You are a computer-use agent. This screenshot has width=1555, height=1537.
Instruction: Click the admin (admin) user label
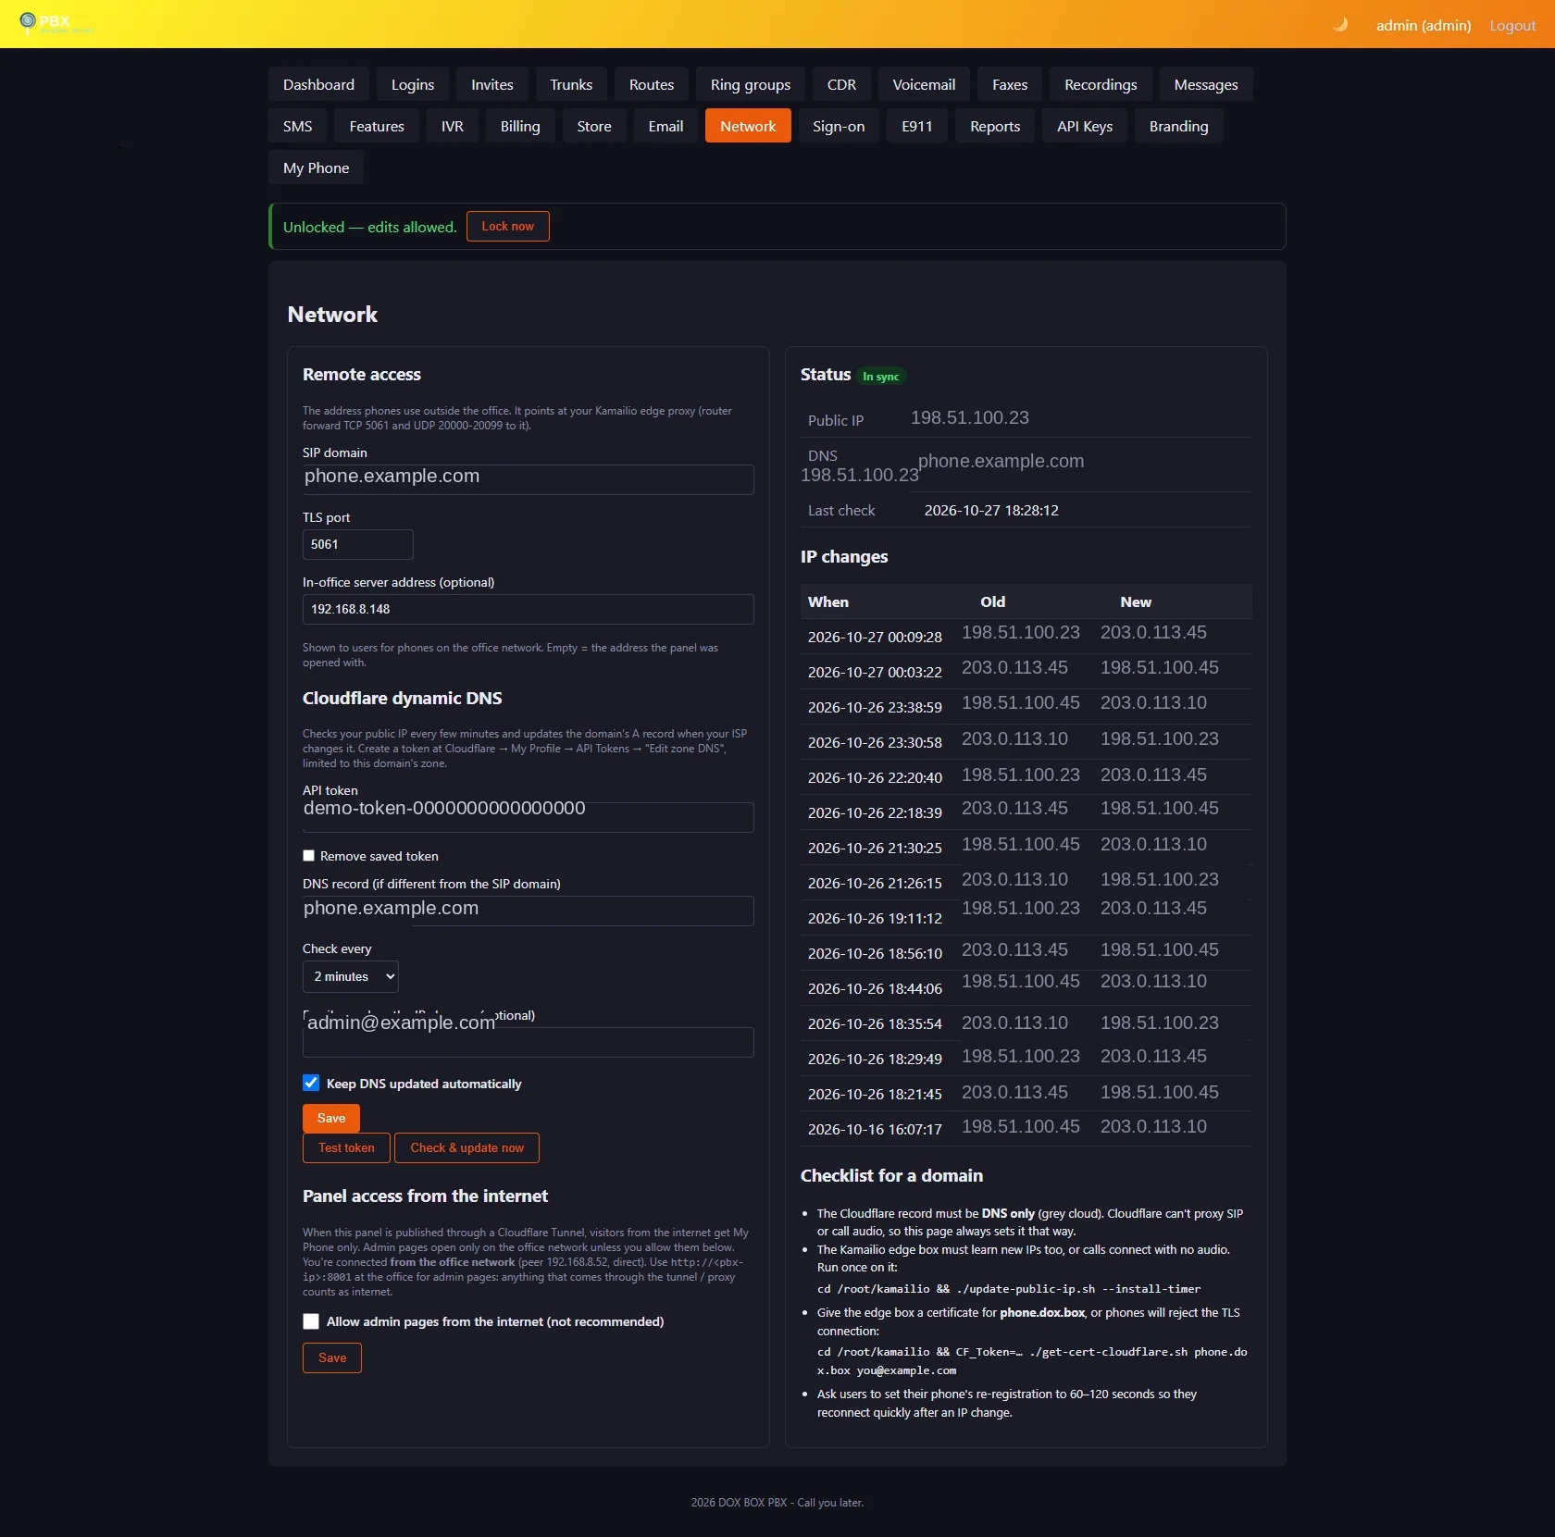click(1424, 25)
